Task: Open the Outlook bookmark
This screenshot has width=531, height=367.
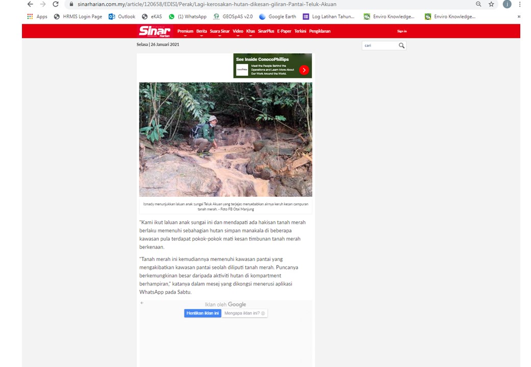Action: tap(122, 16)
